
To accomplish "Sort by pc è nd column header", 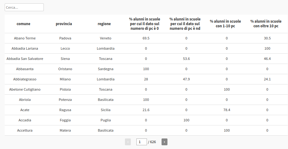I will click(185, 24).
